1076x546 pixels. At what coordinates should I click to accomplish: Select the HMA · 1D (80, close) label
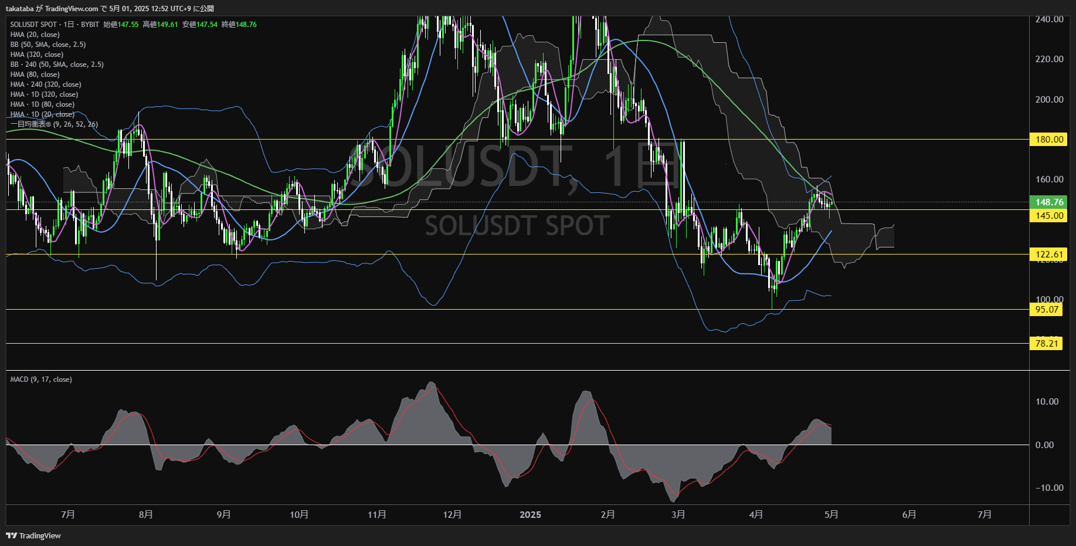coord(42,104)
